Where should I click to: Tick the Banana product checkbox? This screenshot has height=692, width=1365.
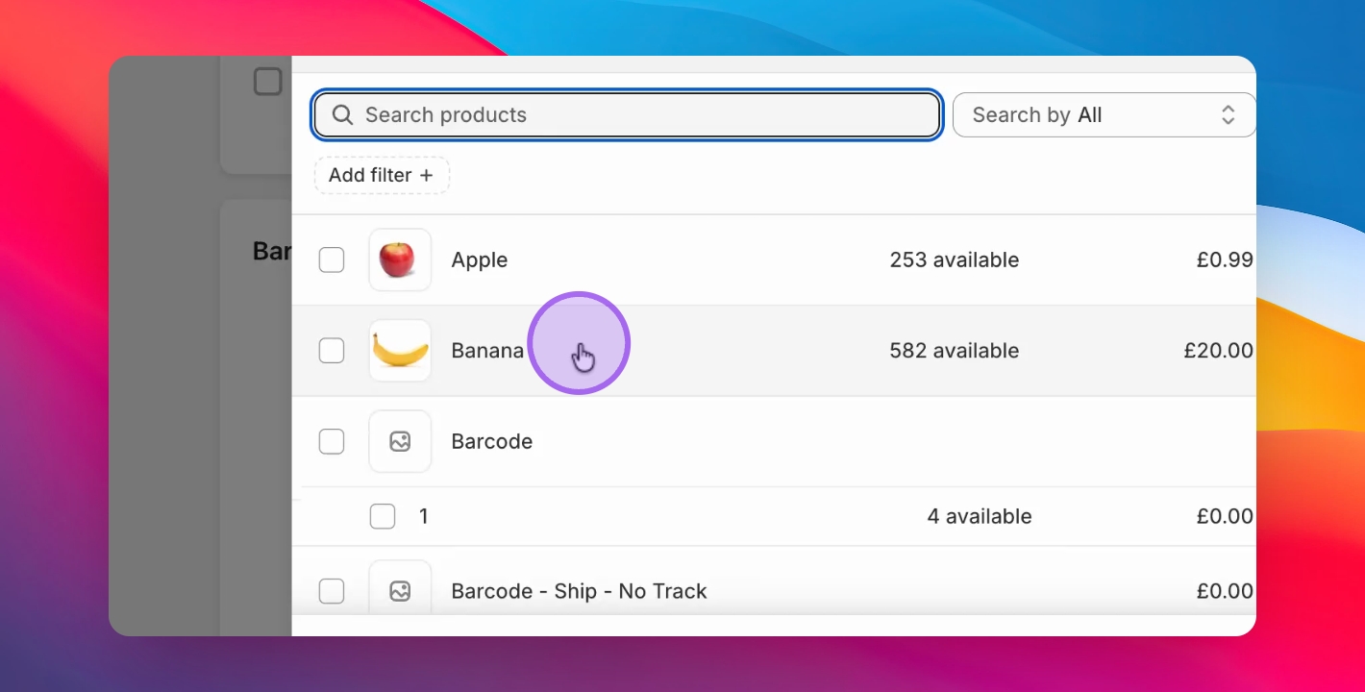[332, 351]
